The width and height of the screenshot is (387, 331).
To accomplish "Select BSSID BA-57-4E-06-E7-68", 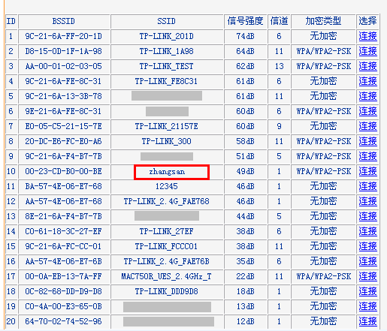I will point(64,186).
